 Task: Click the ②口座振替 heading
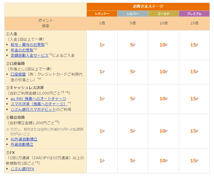coord(15,64)
